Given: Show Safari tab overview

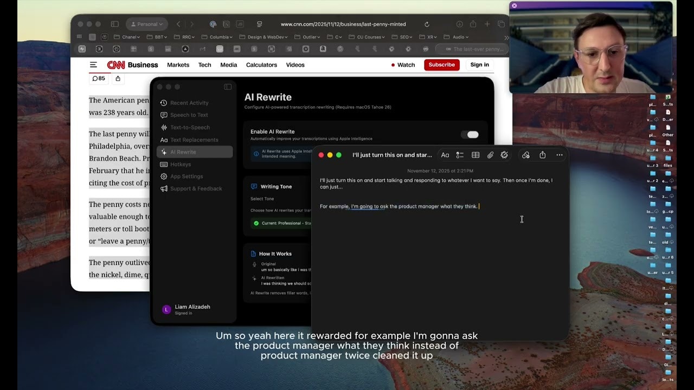Looking at the screenshot, I should (501, 24).
